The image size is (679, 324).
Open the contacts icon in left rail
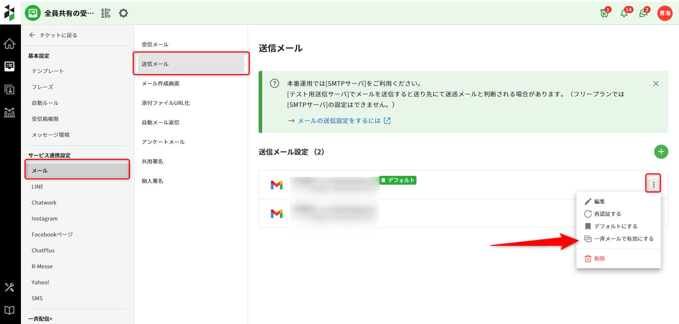point(10,89)
